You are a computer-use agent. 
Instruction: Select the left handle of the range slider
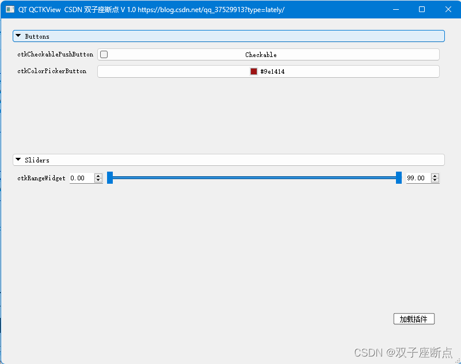(x=111, y=177)
